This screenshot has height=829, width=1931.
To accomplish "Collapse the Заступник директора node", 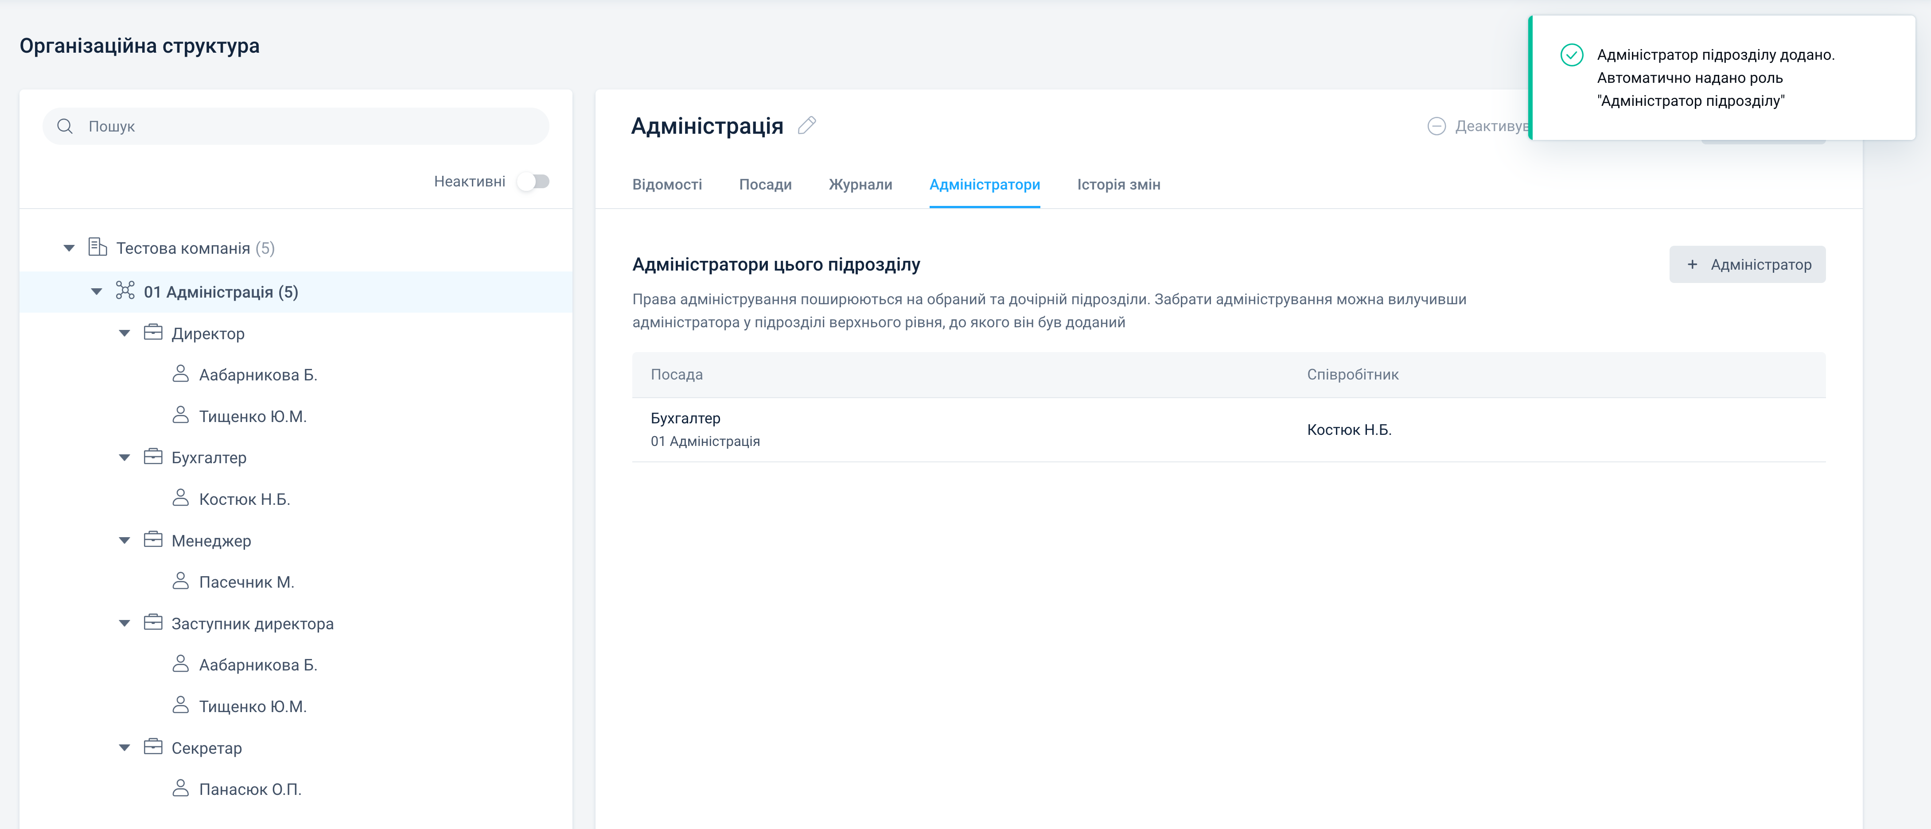I will (x=125, y=623).
